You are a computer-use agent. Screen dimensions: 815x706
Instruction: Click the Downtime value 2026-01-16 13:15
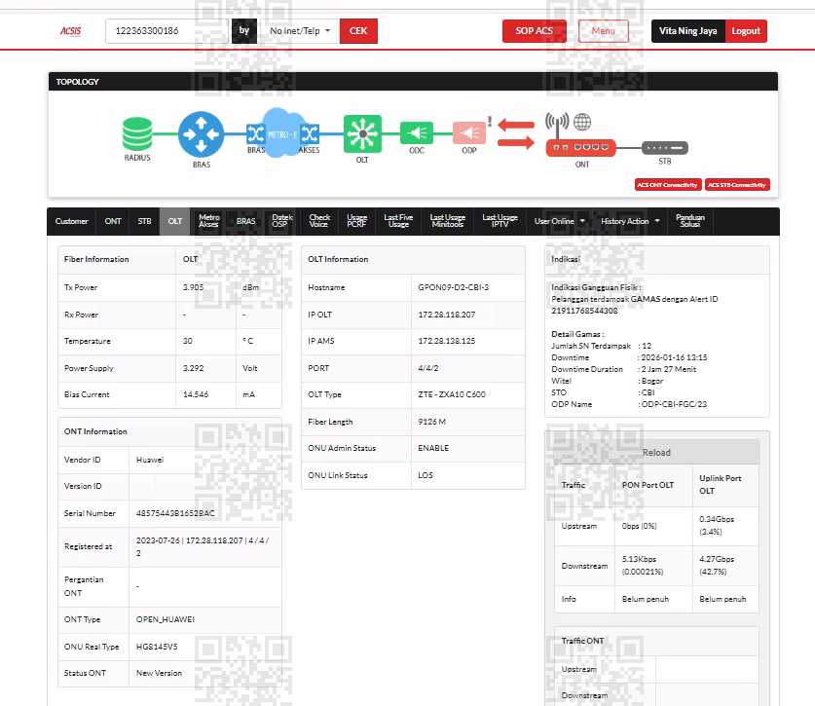pyautogui.click(x=674, y=357)
